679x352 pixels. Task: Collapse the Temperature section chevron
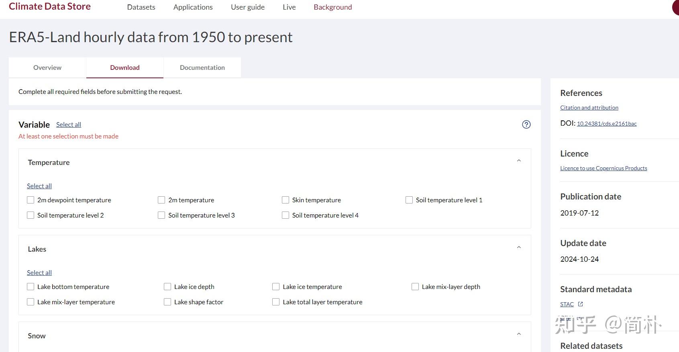519,161
